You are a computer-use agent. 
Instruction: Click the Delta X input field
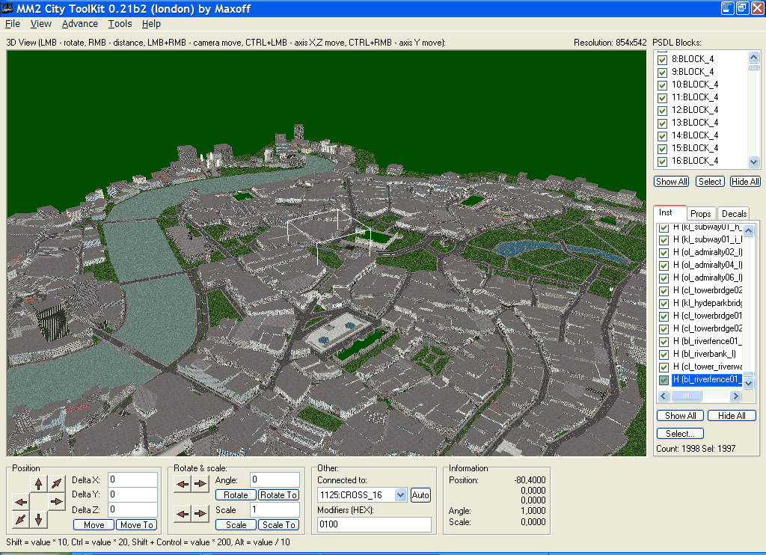[x=132, y=479]
